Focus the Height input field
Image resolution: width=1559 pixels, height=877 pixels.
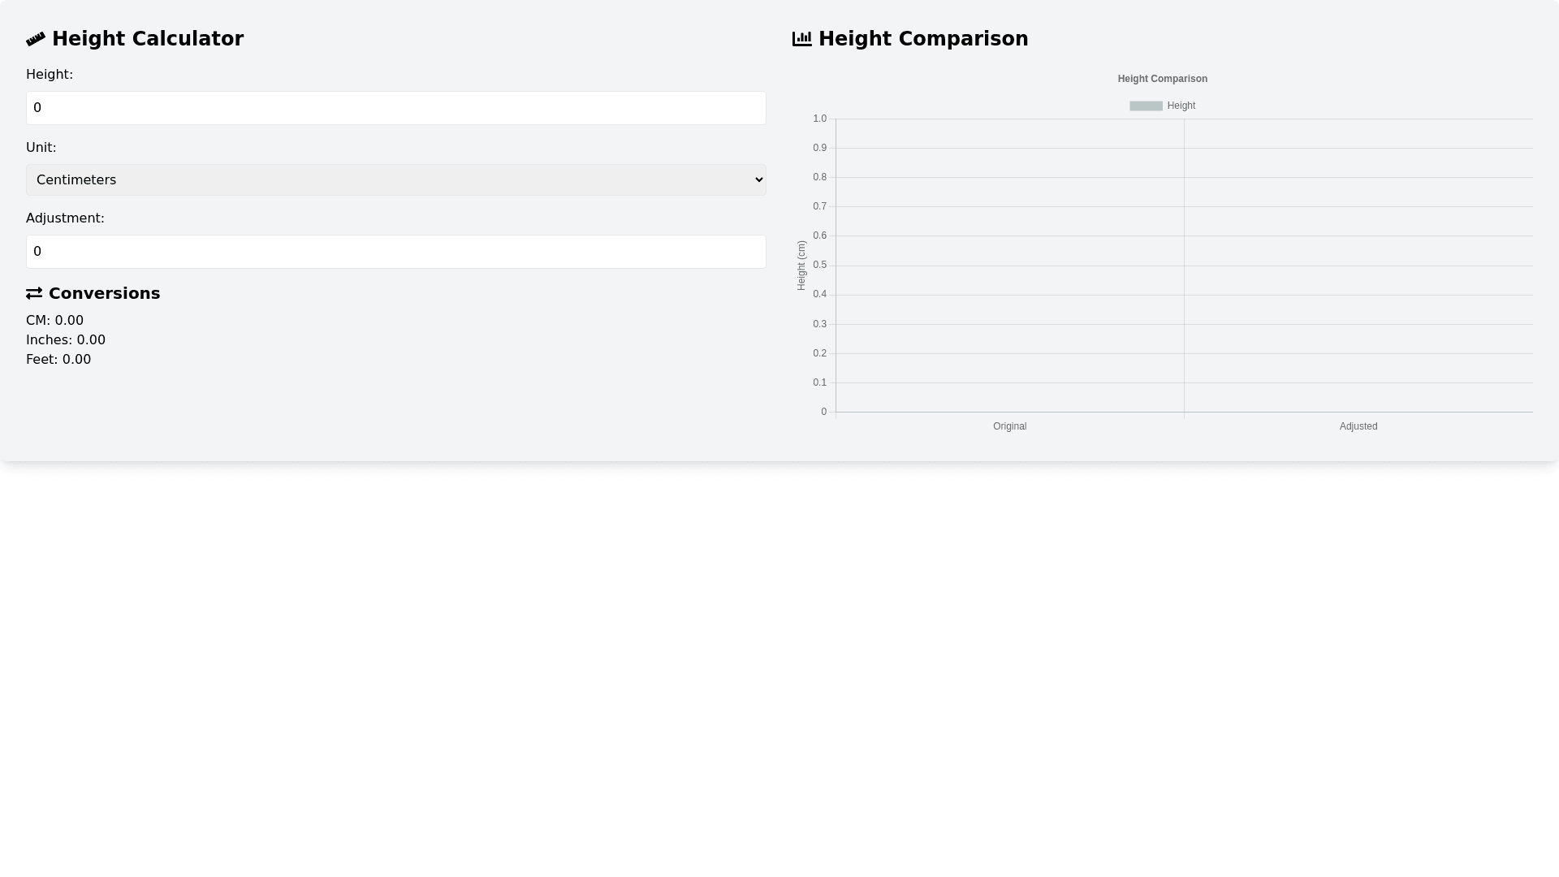point(395,108)
